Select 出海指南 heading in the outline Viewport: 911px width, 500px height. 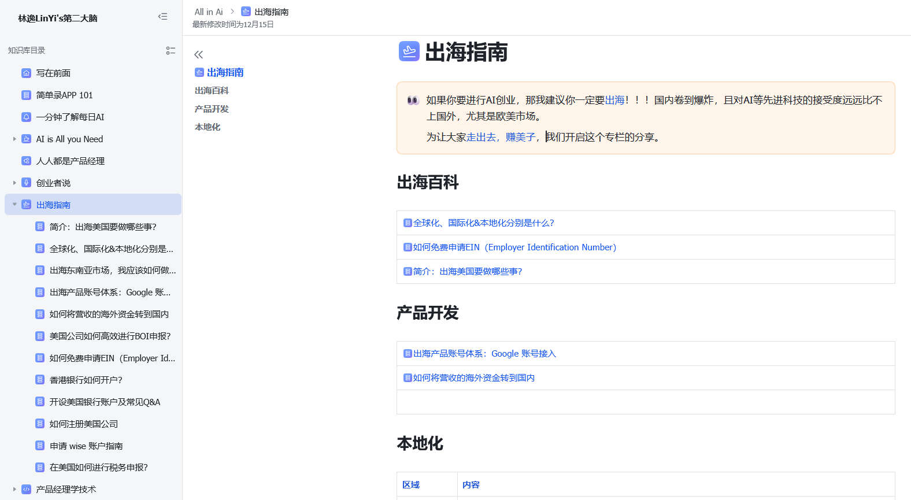click(x=225, y=72)
